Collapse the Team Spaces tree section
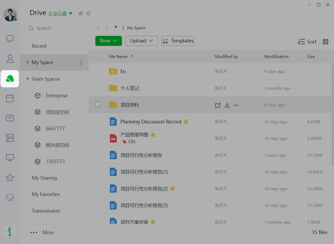 pos(28,79)
